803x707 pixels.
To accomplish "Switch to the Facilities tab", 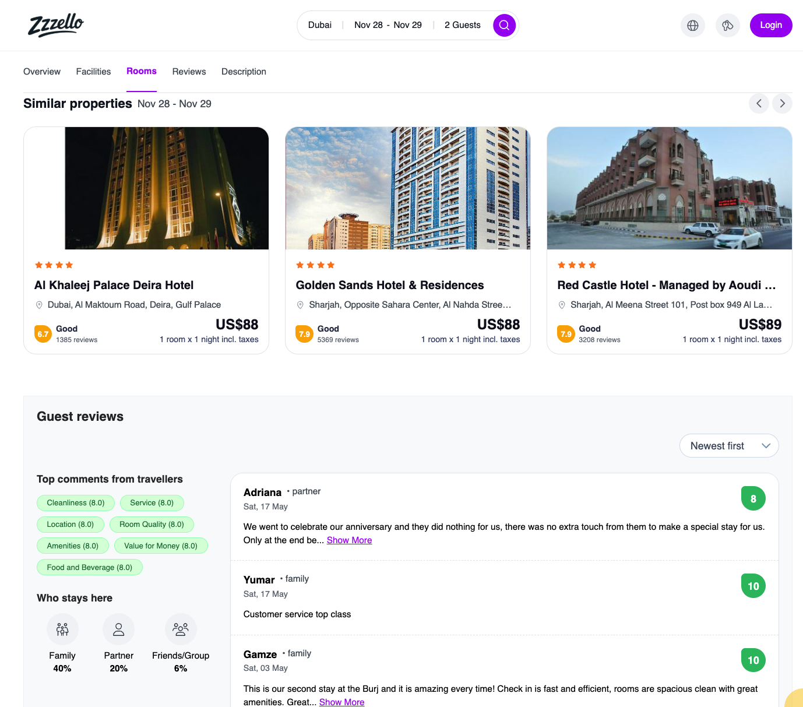I will click(x=93, y=72).
